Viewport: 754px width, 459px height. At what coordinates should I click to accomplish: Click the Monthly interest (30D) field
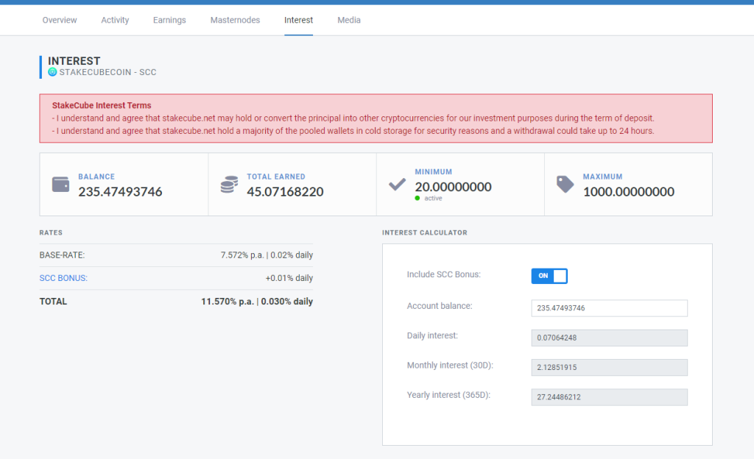609,368
